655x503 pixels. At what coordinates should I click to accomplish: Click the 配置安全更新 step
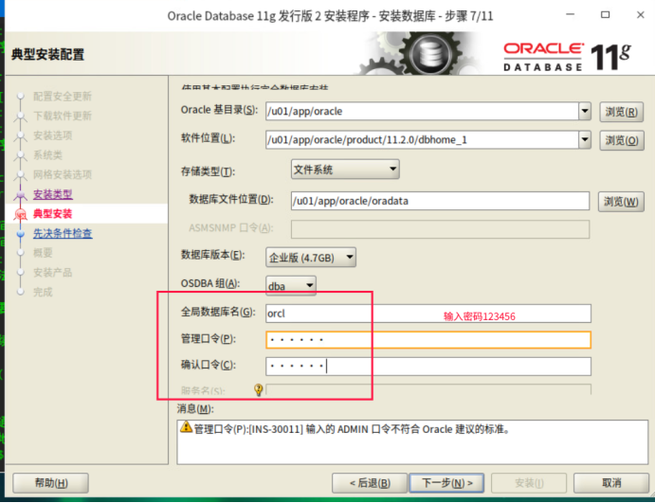click(x=63, y=97)
